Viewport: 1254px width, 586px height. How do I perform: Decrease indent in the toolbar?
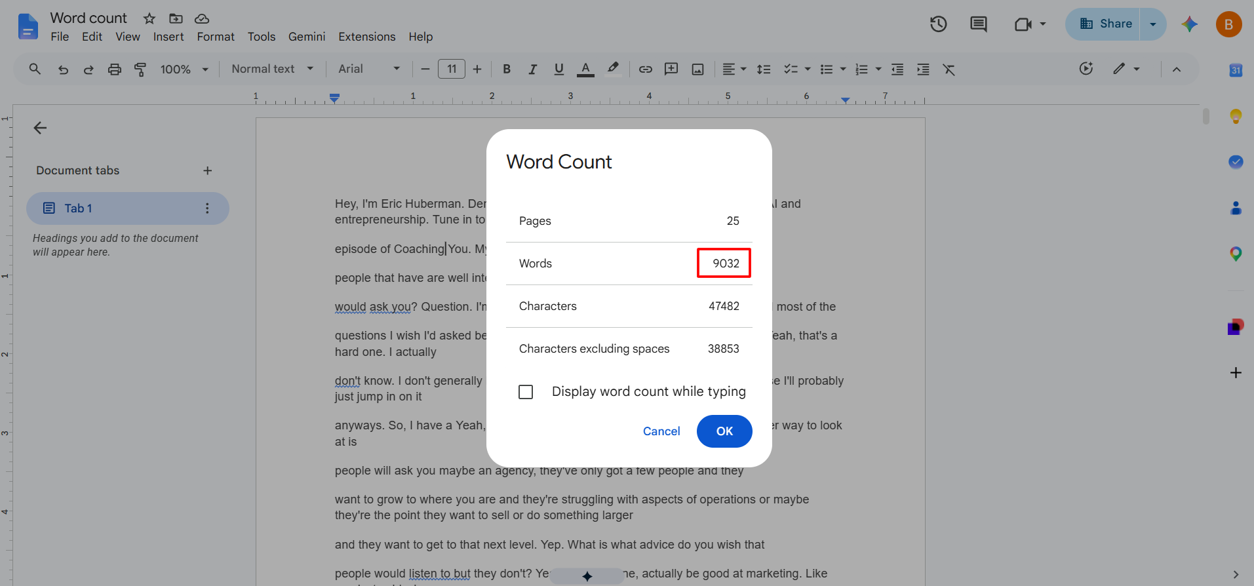click(897, 69)
